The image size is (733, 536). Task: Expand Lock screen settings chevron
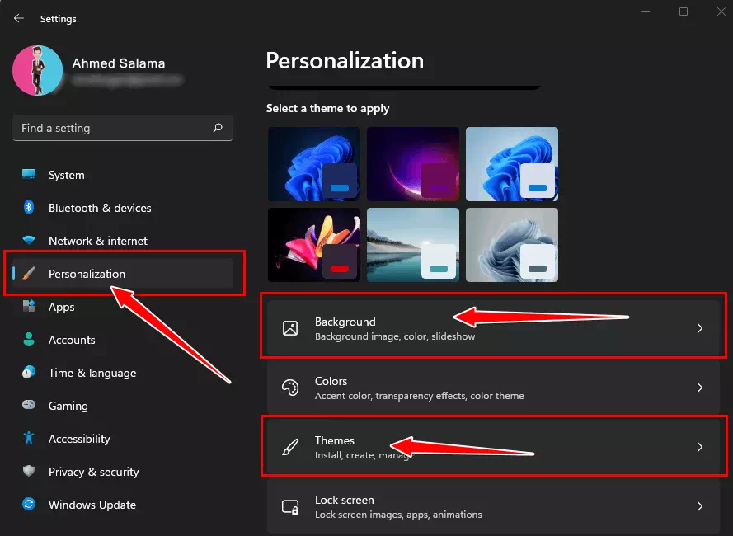pos(700,506)
